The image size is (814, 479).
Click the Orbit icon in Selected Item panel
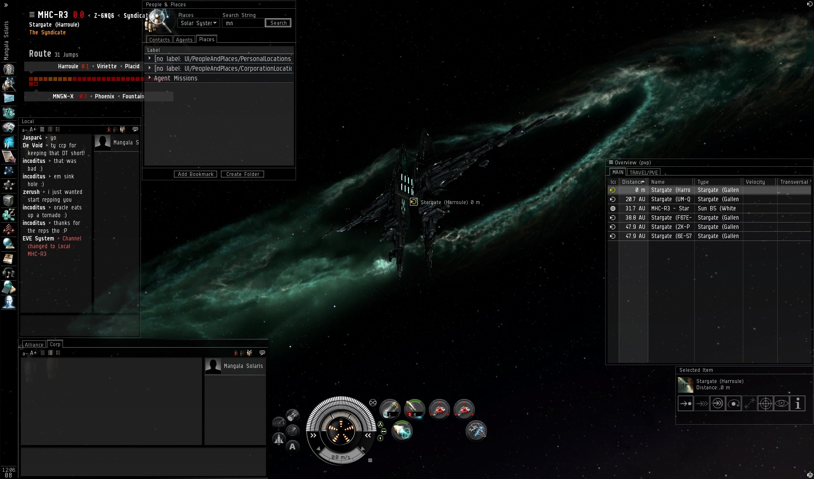pos(734,403)
